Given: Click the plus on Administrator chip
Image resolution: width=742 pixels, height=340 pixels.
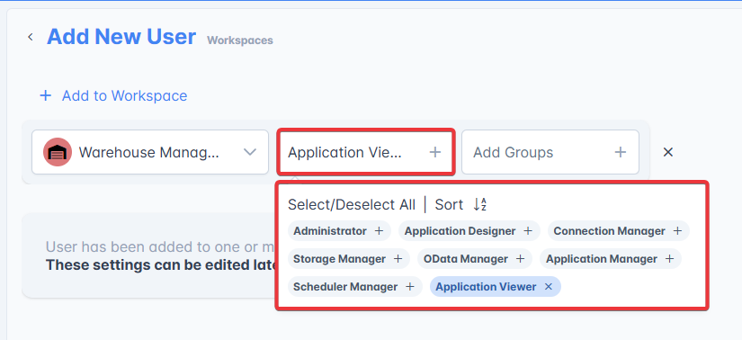Looking at the screenshot, I should tap(379, 231).
